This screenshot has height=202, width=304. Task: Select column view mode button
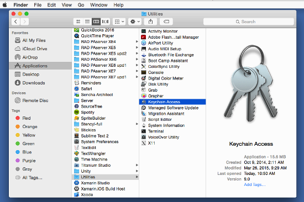pos(96,22)
